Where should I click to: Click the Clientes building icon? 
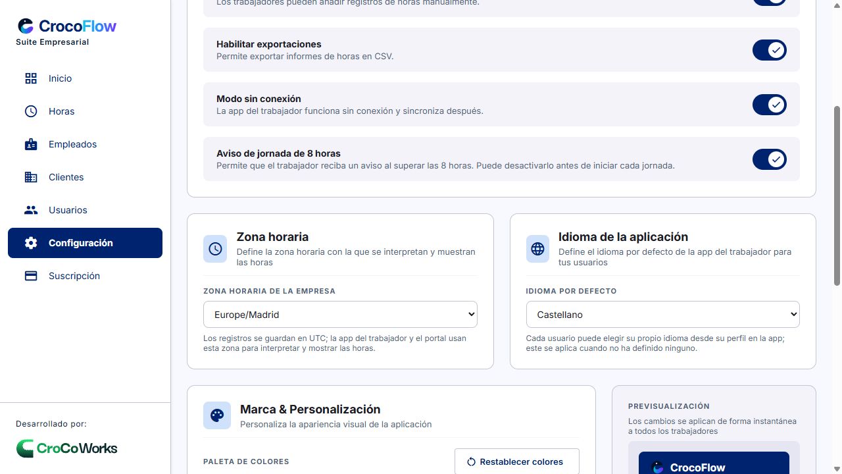pos(31,177)
